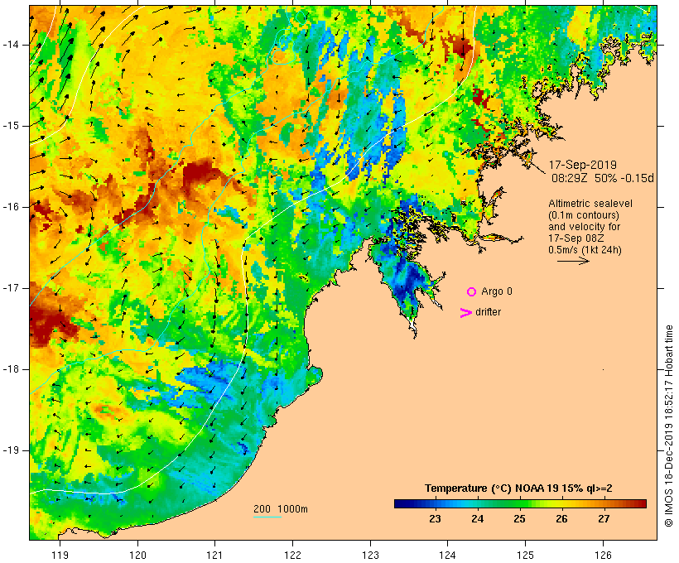Click the "17-Sep 08Z" text
Image resolution: width=679 pixels, height=563 pixels.
tap(576, 238)
